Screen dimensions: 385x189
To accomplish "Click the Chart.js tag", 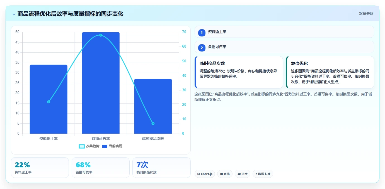I will [x=205, y=174].
